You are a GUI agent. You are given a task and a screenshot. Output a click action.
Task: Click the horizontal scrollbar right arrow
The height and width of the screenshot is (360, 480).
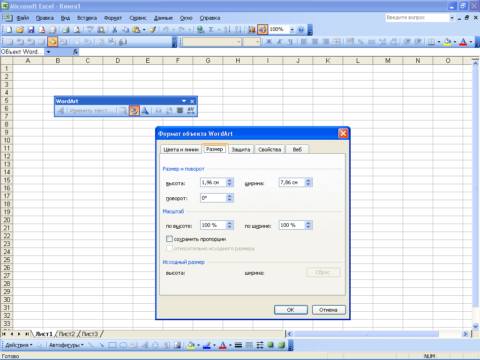coord(465,334)
